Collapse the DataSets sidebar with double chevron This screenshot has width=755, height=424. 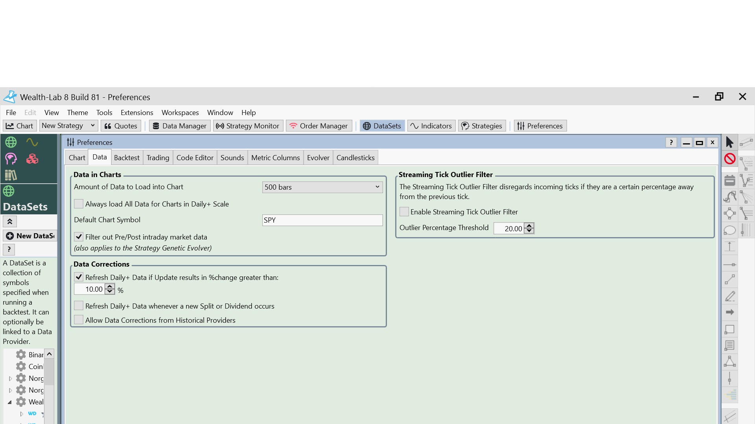[10, 221]
